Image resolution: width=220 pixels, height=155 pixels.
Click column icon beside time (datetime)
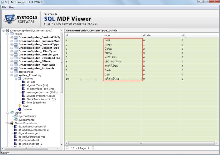24,103
